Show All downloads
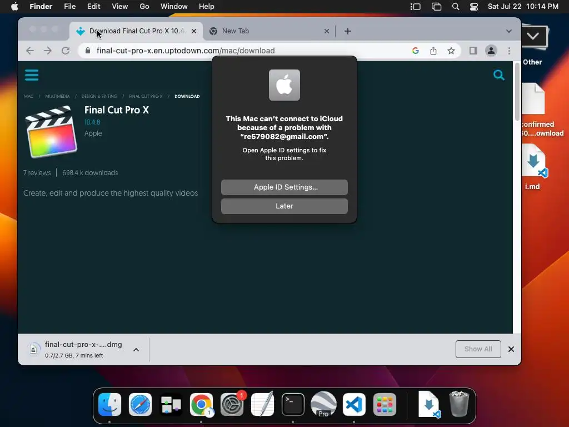 [x=478, y=349]
